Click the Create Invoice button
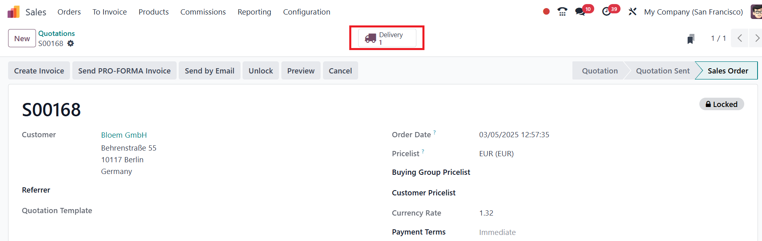Screen dimensions: 762x241 (39, 71)
